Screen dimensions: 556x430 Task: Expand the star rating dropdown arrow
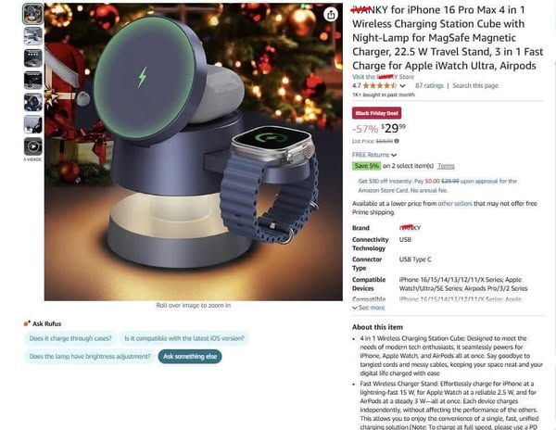[402, 86]
